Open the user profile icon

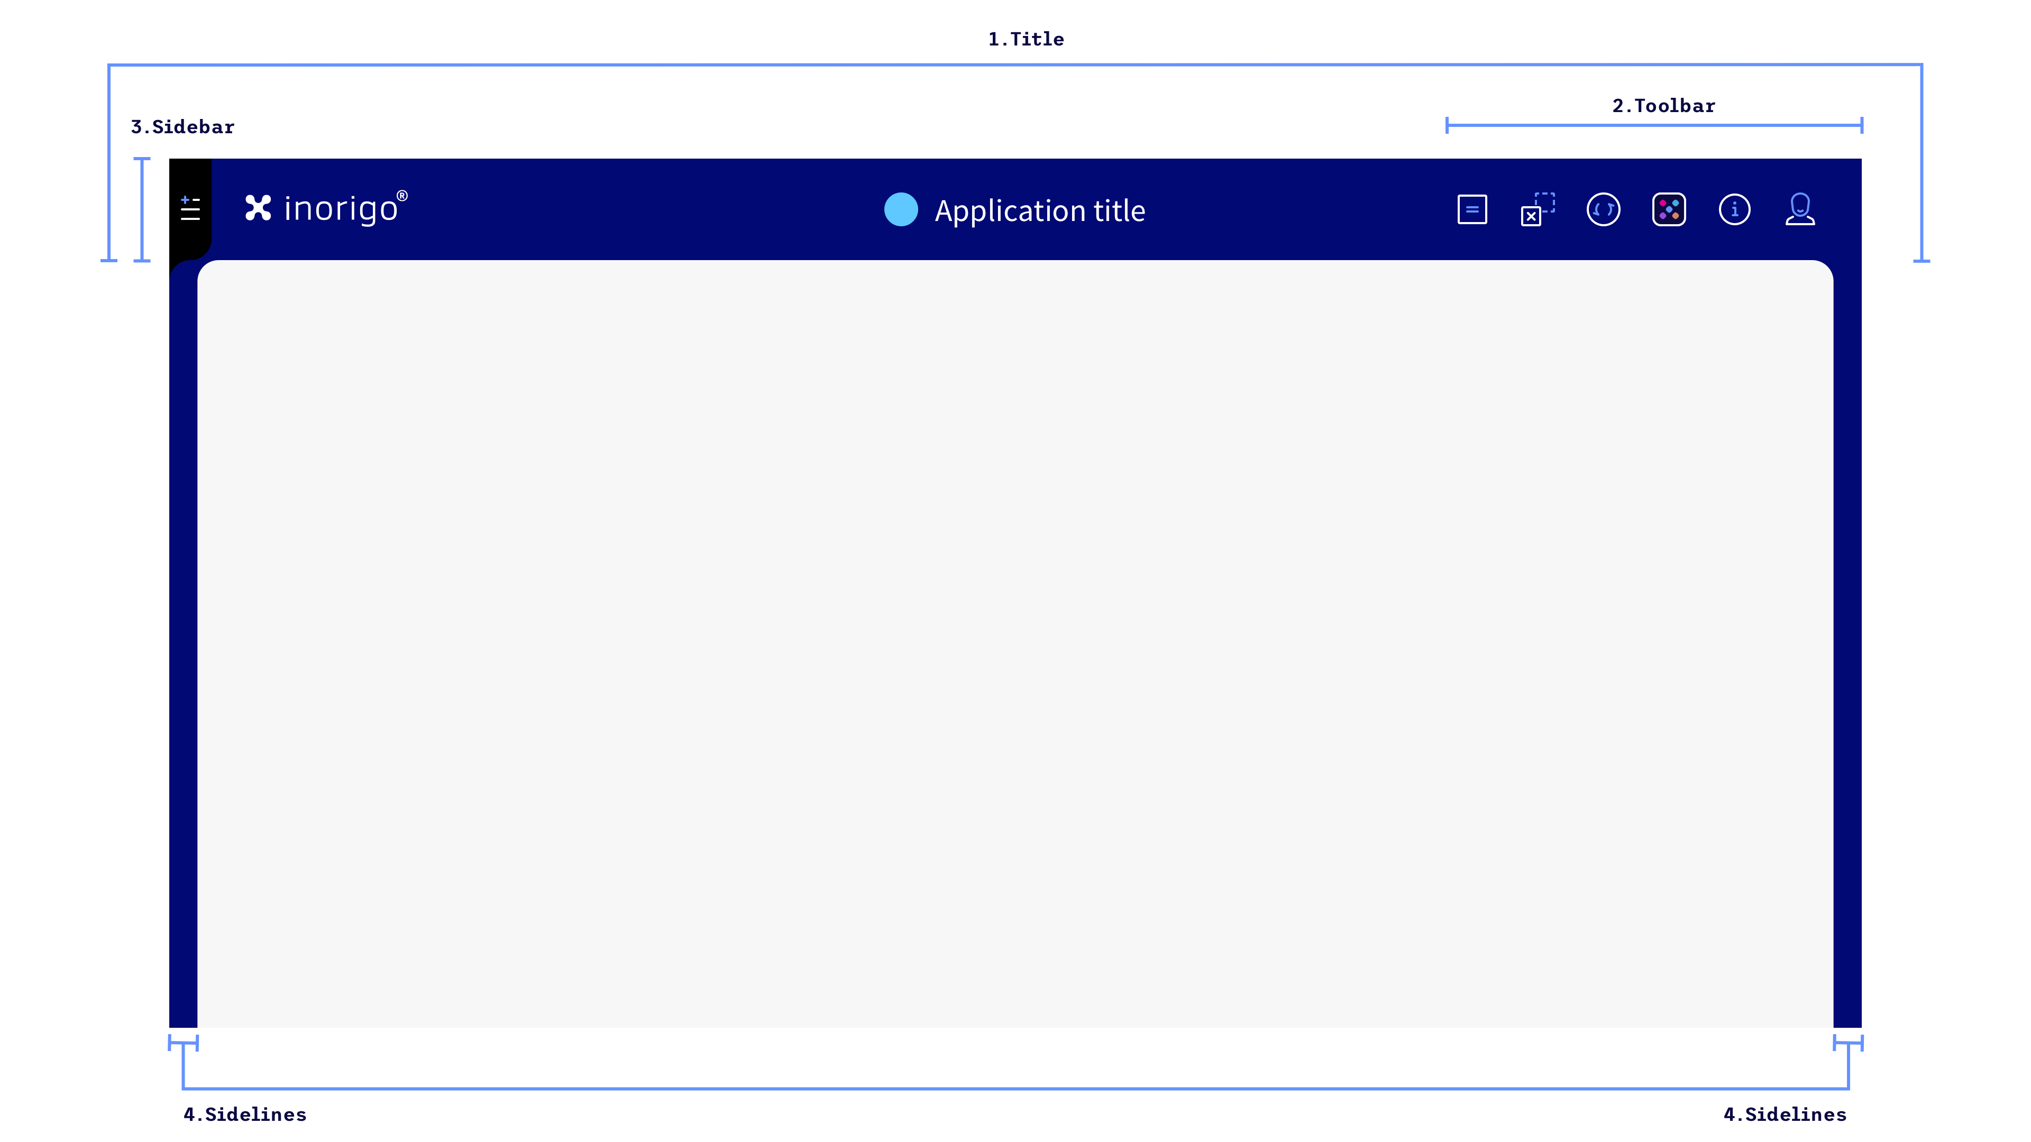click(1799, 210)
